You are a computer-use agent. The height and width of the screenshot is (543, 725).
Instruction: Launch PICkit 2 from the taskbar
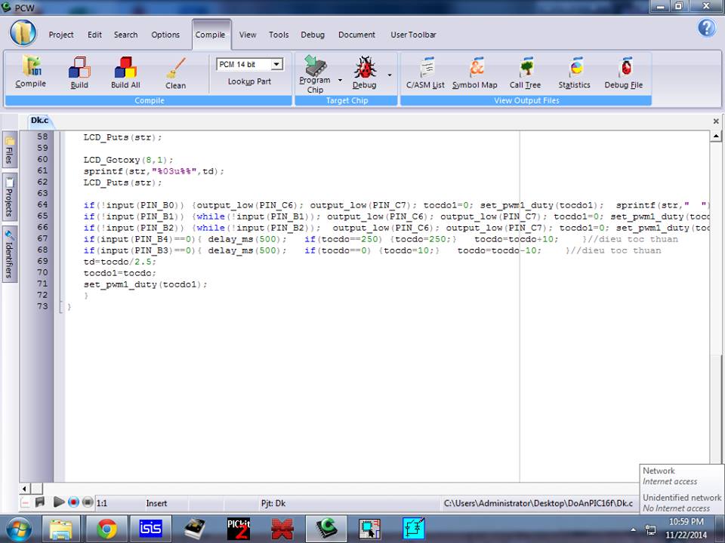click(239, 529)
